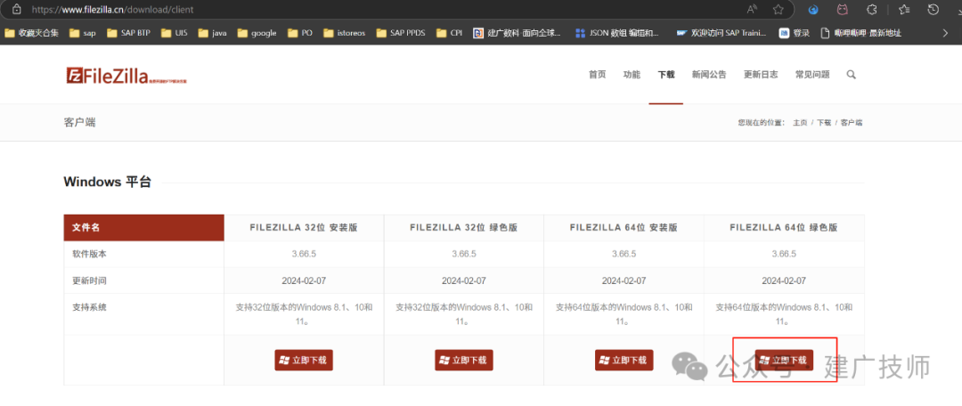962x406 pixels.
Task: Open the 欢迎访问 SAP Training bookmark
Action: [721, 33]
